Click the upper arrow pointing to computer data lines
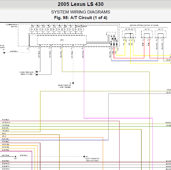This screenshot has height=170, width=171. click(37, 72)
